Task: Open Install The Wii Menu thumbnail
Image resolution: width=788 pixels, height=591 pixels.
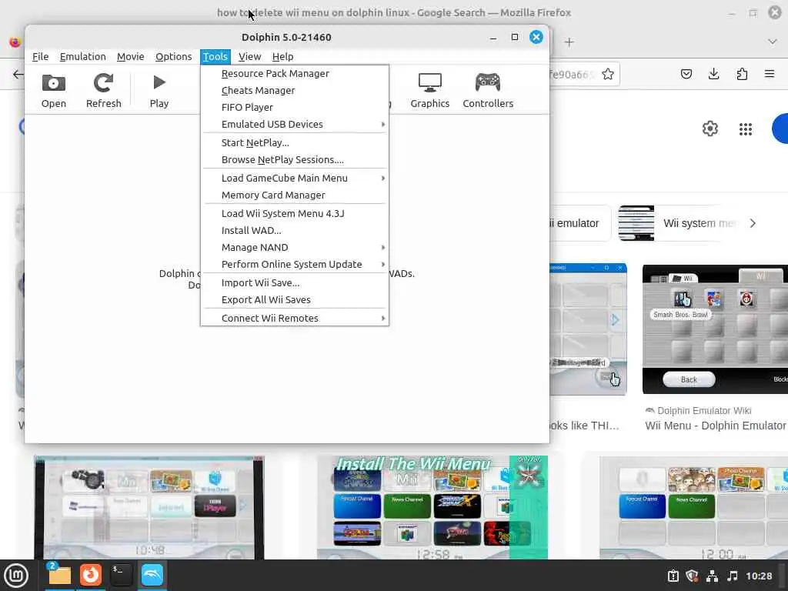Action: 432,507
